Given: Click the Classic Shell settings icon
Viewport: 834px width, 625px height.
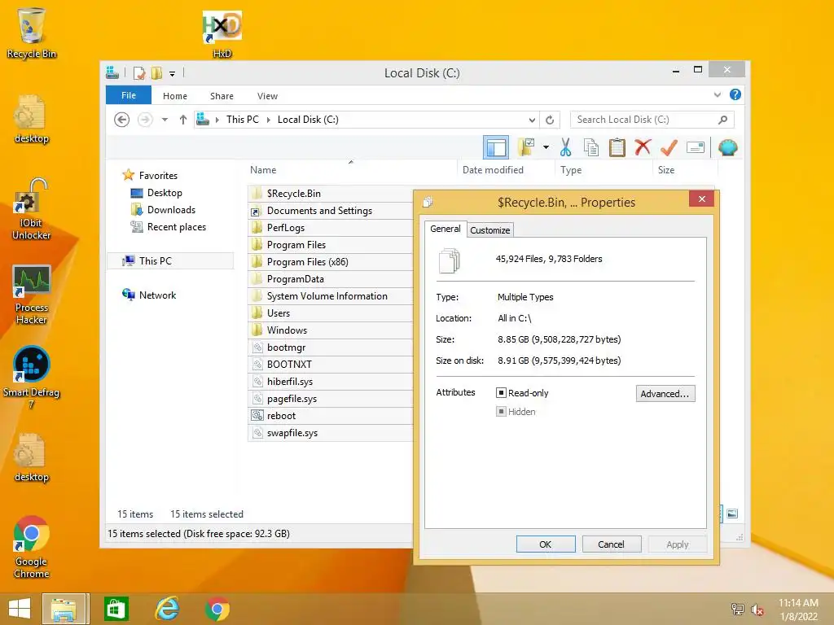Looking at the screenshot, I should pos(727,147).
